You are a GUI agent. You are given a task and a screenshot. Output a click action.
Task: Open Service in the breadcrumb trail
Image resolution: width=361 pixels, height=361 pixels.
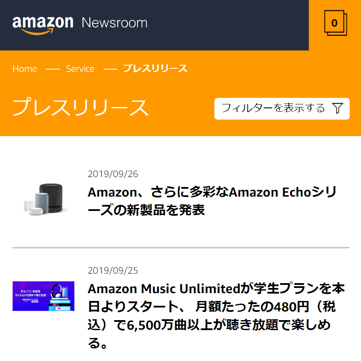tap(80, 69)
